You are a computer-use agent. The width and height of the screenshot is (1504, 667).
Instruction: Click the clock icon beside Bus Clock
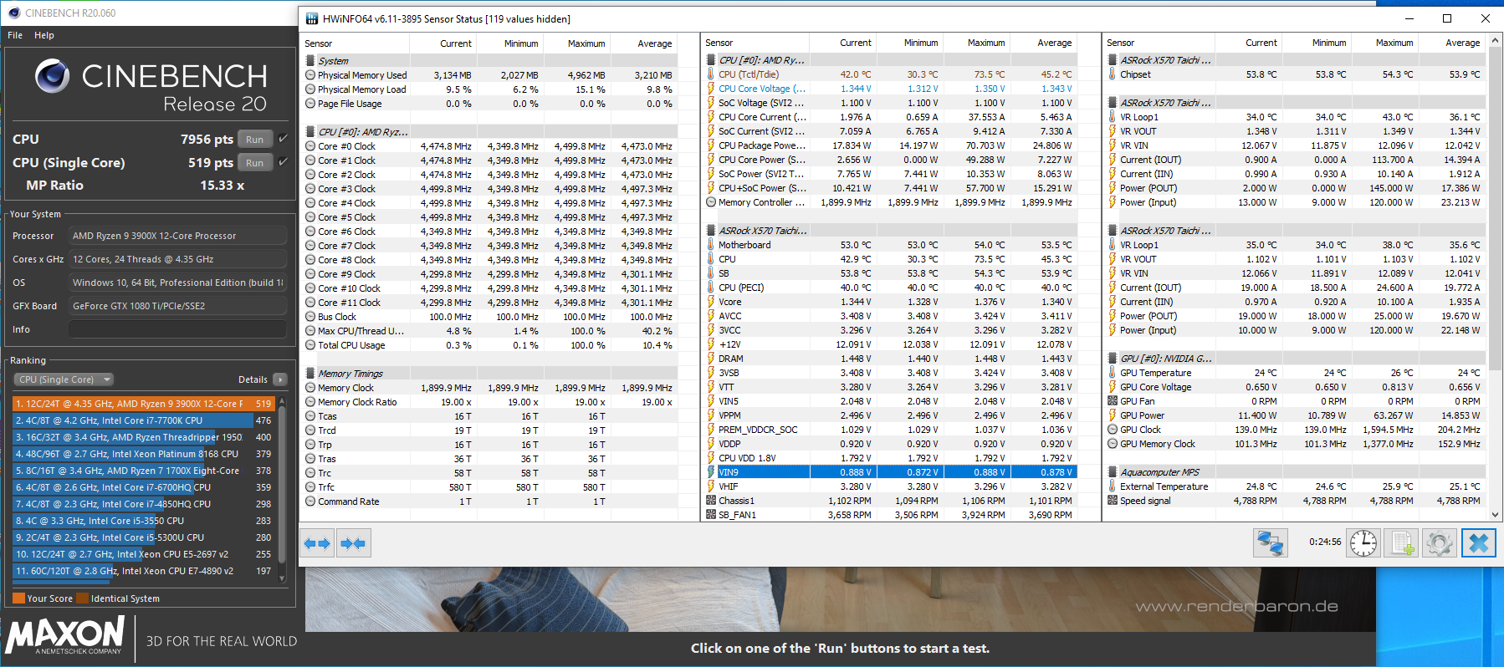point(310,317)
